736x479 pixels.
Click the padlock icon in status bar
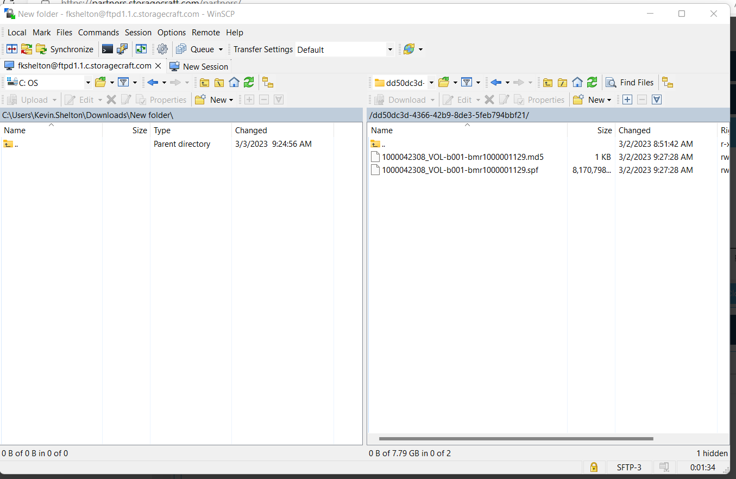[x=594, y=467]
